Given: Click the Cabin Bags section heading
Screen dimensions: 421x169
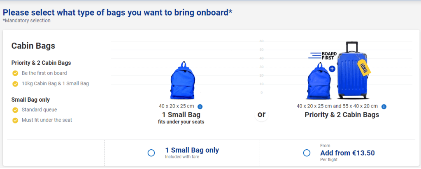Looking at the screenshot, I should pos(33,46).
